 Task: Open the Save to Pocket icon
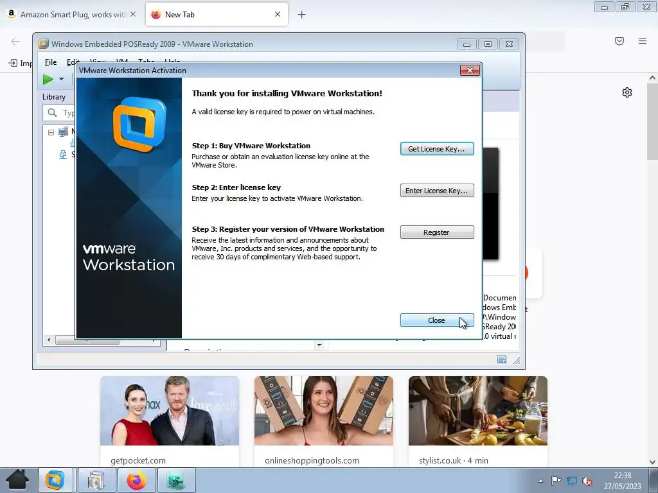619,41
